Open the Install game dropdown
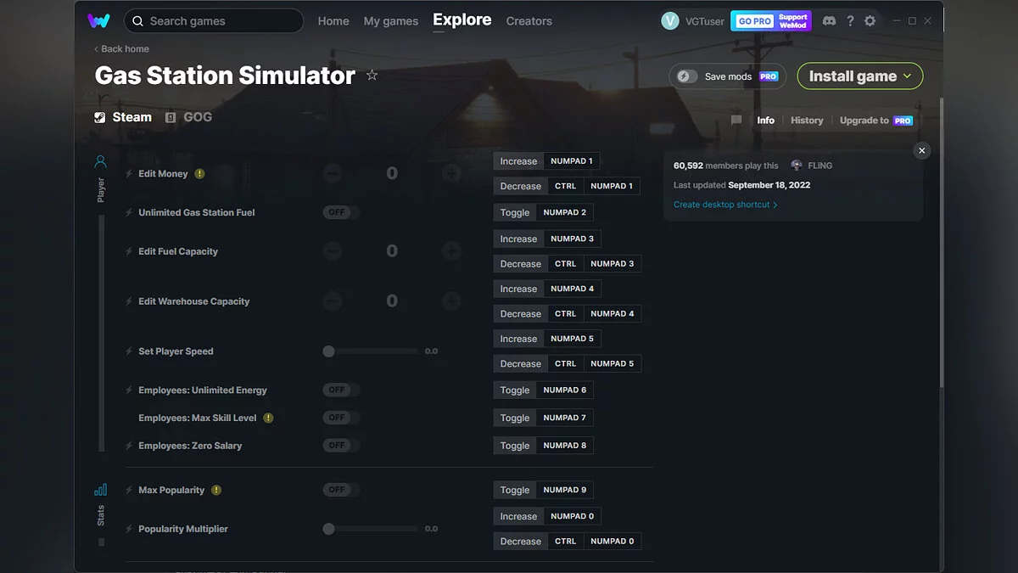Screen dimensions: 1018x573 pyautogui.click(x=859, y=76)
